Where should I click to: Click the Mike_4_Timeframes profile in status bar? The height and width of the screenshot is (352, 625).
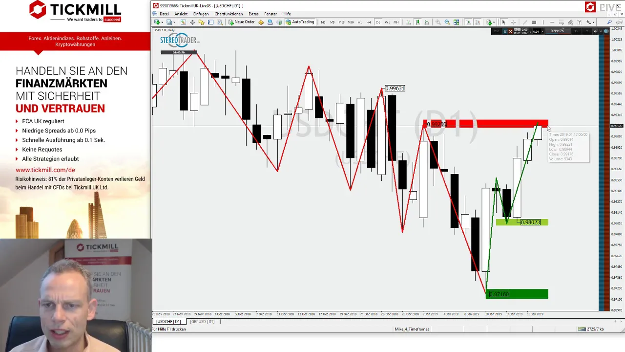(x=412, y=330)
